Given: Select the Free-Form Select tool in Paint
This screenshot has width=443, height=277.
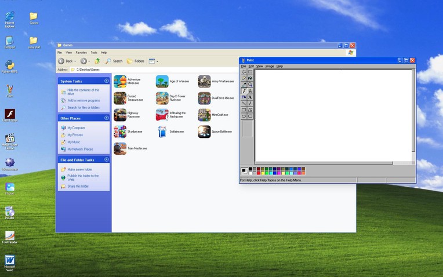Looking at the screenshot, I should click(x=244, y=72).
